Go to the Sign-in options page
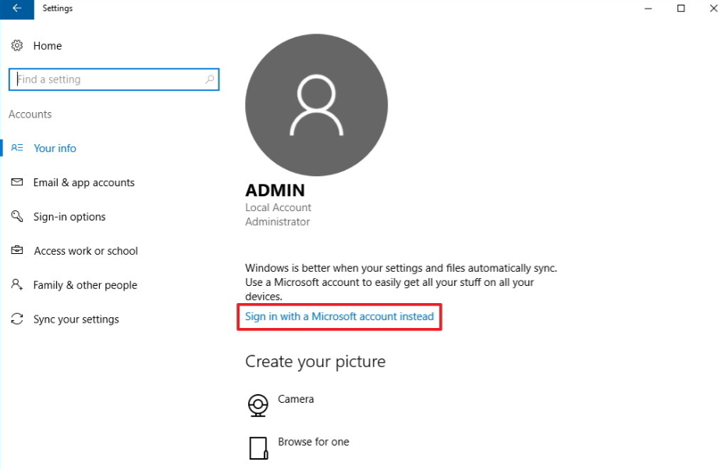This screenshot has height=469, width=724. pyautogui.click(x=69, y=217)
